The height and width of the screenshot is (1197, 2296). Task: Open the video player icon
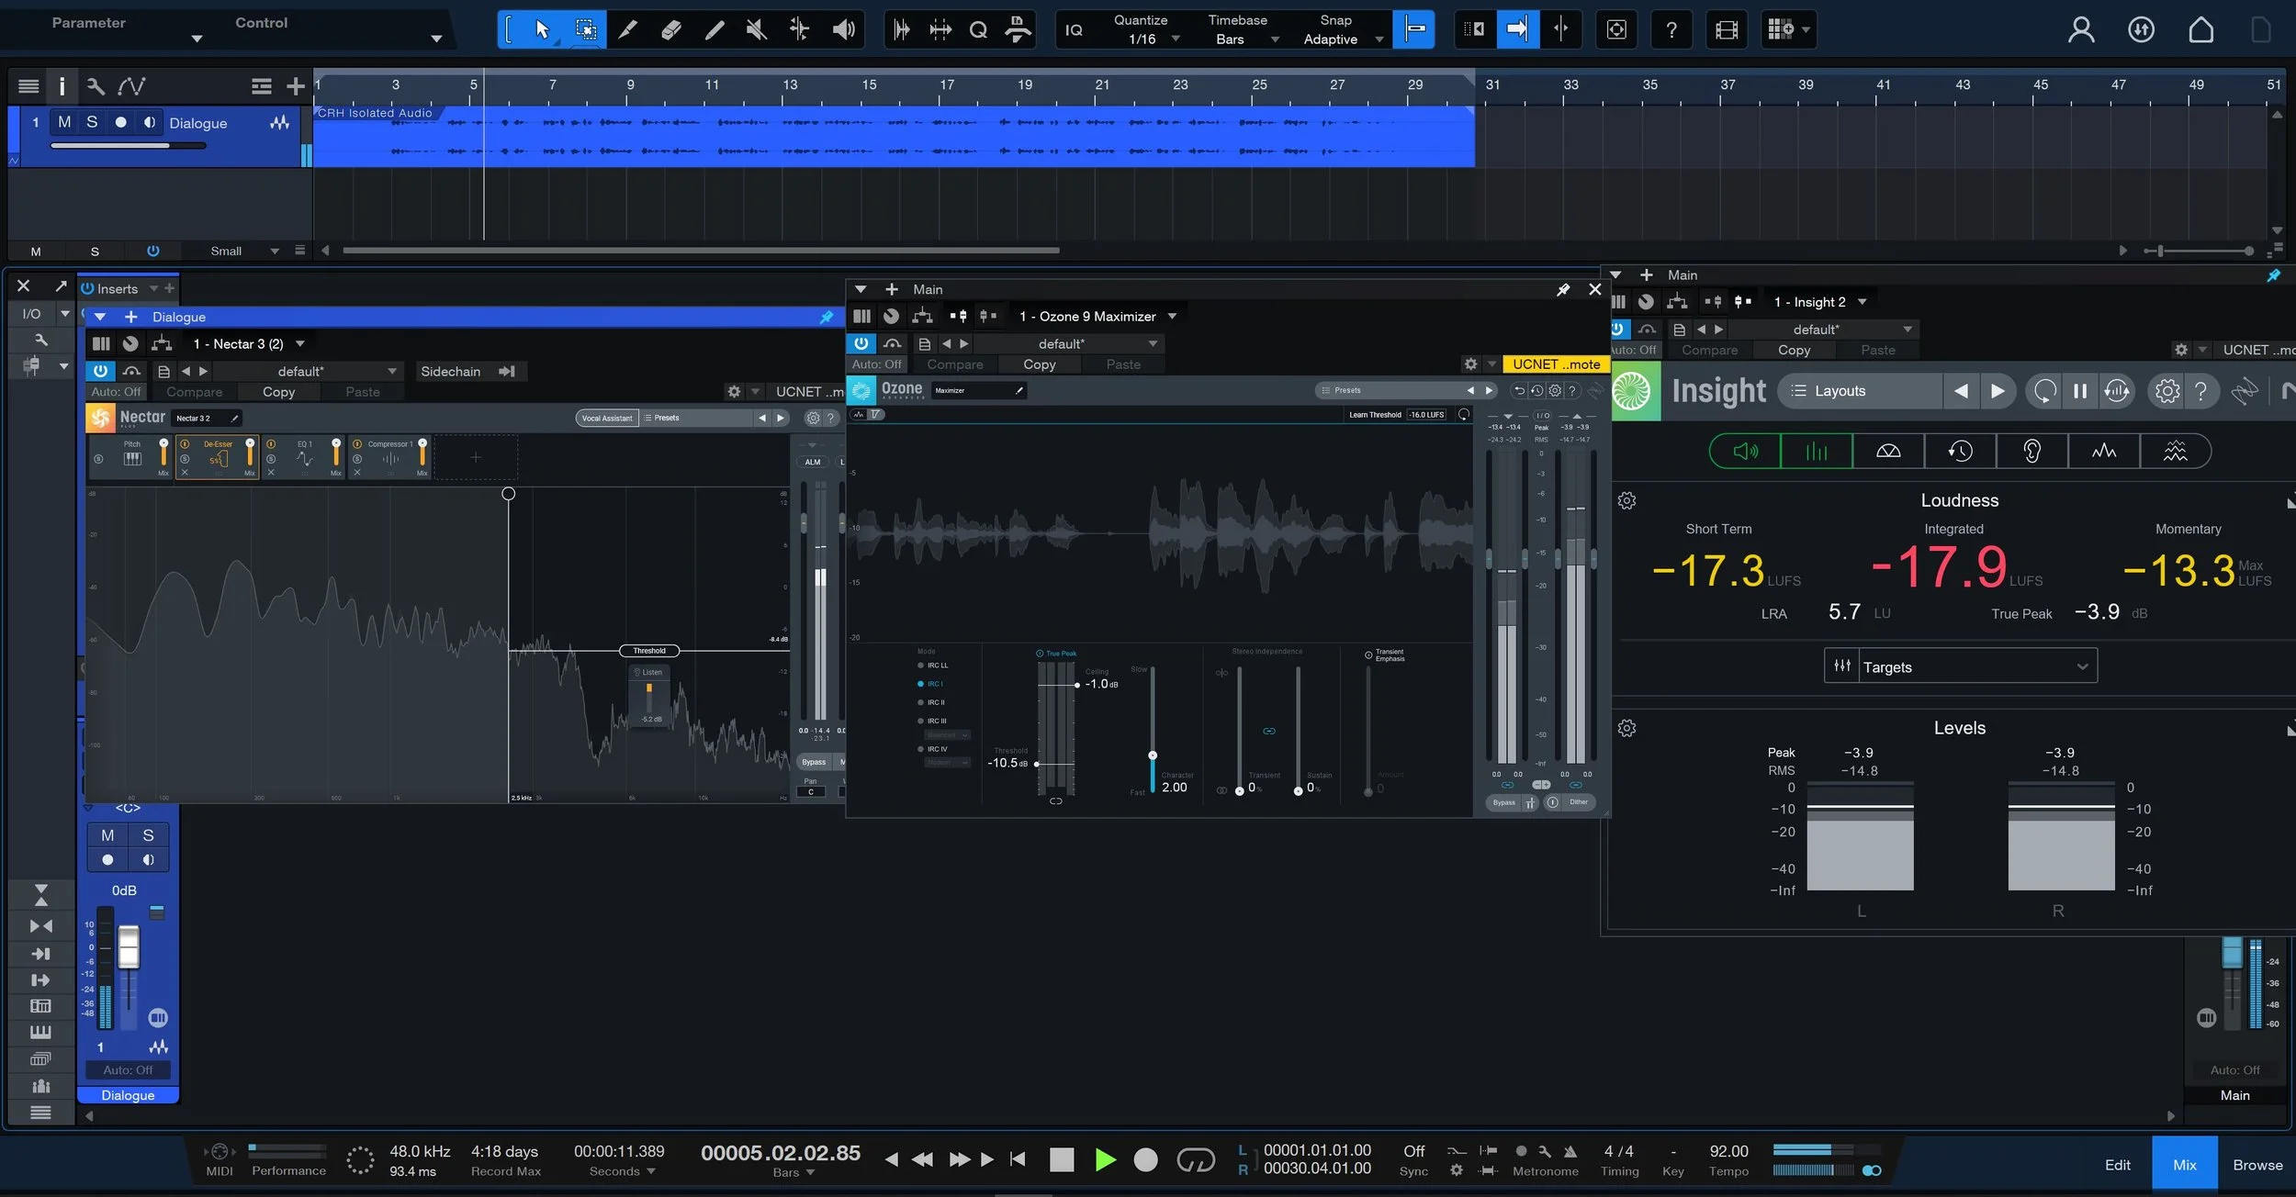click(x=1727, y=29)
